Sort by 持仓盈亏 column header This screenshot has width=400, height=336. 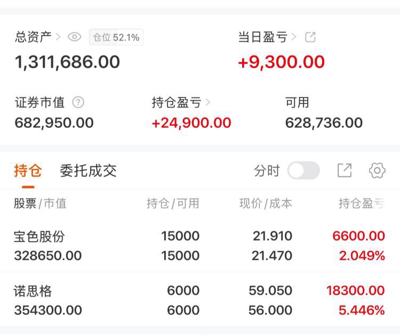361,203
